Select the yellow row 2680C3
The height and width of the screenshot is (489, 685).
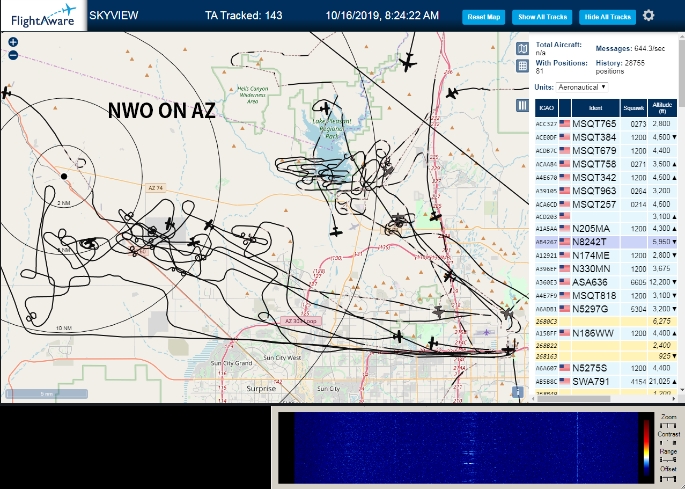click(606, 321)
